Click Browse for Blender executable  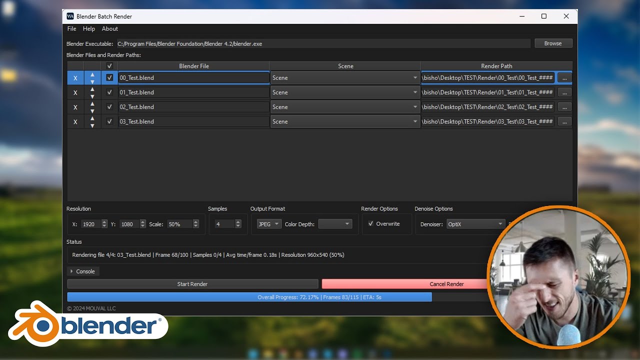pos(553,43)
